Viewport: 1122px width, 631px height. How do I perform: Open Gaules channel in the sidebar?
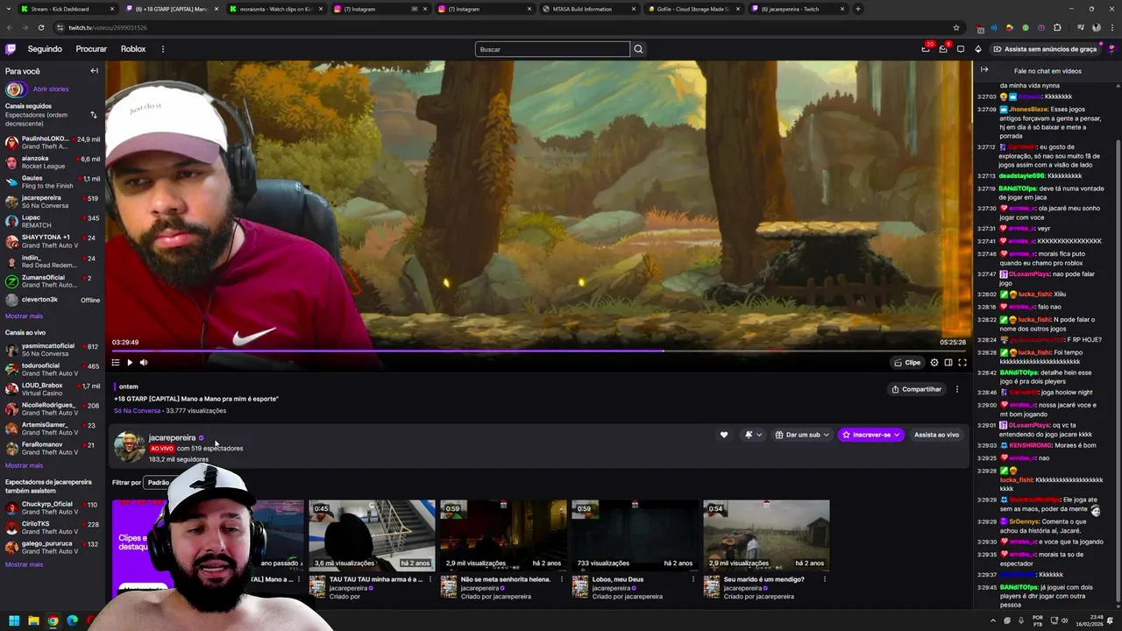(x=53, y=181)
